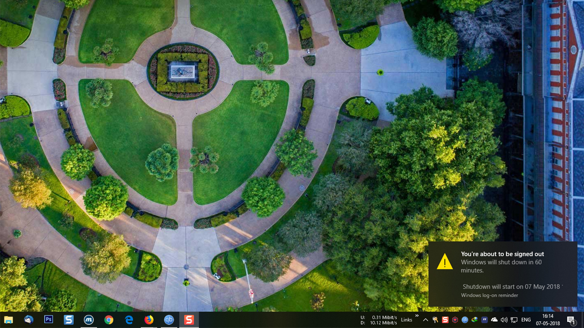This screenshot has height=328, width=584.
Task: Show hidden tray icons with the chevron
Action: (x=426, y=320)
